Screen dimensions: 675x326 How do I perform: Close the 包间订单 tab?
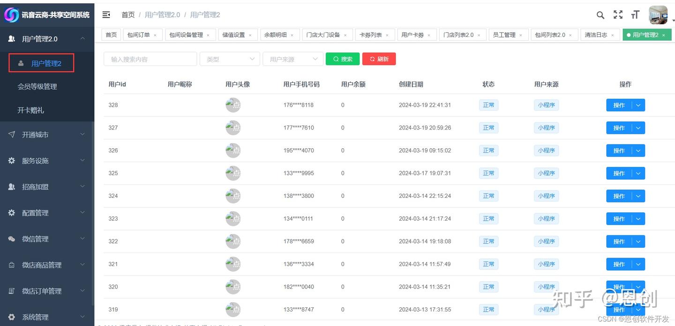click(x=155, y=35)
